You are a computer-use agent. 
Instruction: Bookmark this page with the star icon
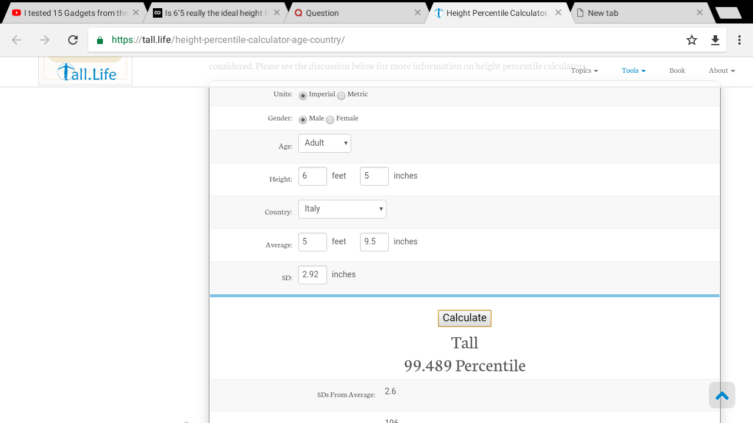point(692,40)
